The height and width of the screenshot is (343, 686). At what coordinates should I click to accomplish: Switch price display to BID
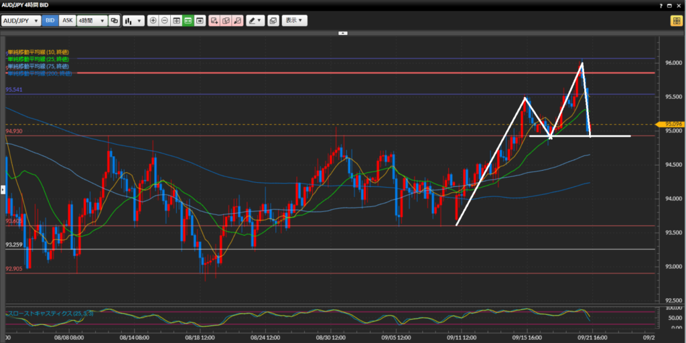coord(50,21)
